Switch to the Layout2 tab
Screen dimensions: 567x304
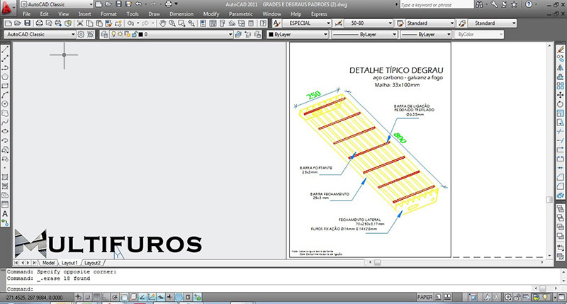pyautogui.click(x=93, y=262)
